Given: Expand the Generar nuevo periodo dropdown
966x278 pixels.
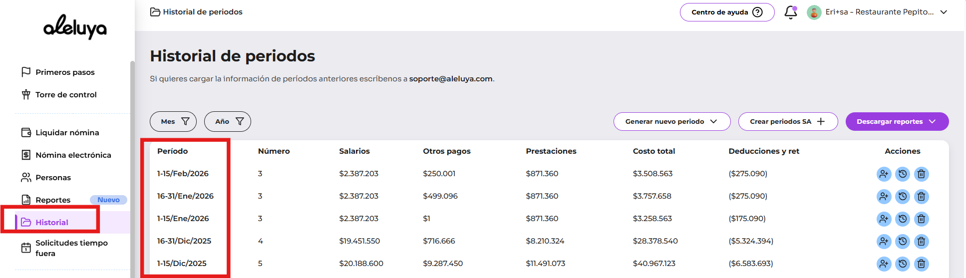Looking at the screenshot, I should (671, 122).
